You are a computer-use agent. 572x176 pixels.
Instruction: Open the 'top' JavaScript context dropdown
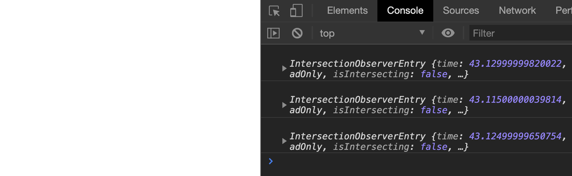372,33
